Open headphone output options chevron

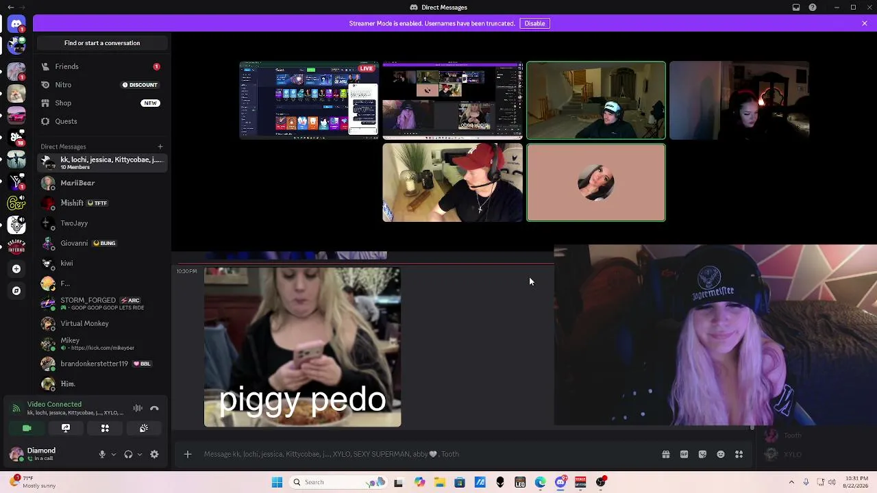140,454
